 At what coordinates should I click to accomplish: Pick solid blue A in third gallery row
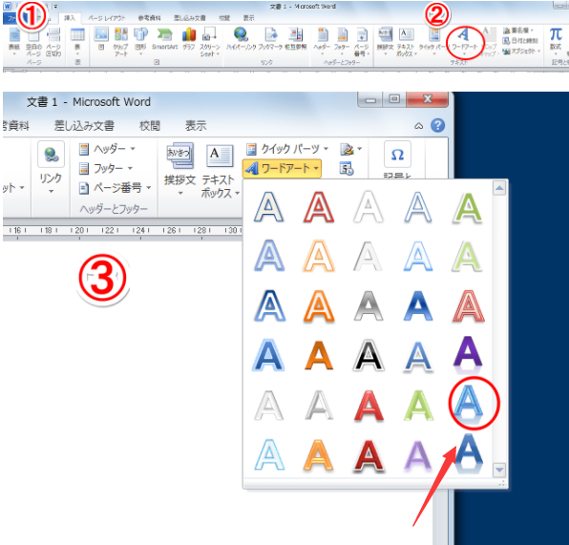pyautogui.click(x=418, y=305)
